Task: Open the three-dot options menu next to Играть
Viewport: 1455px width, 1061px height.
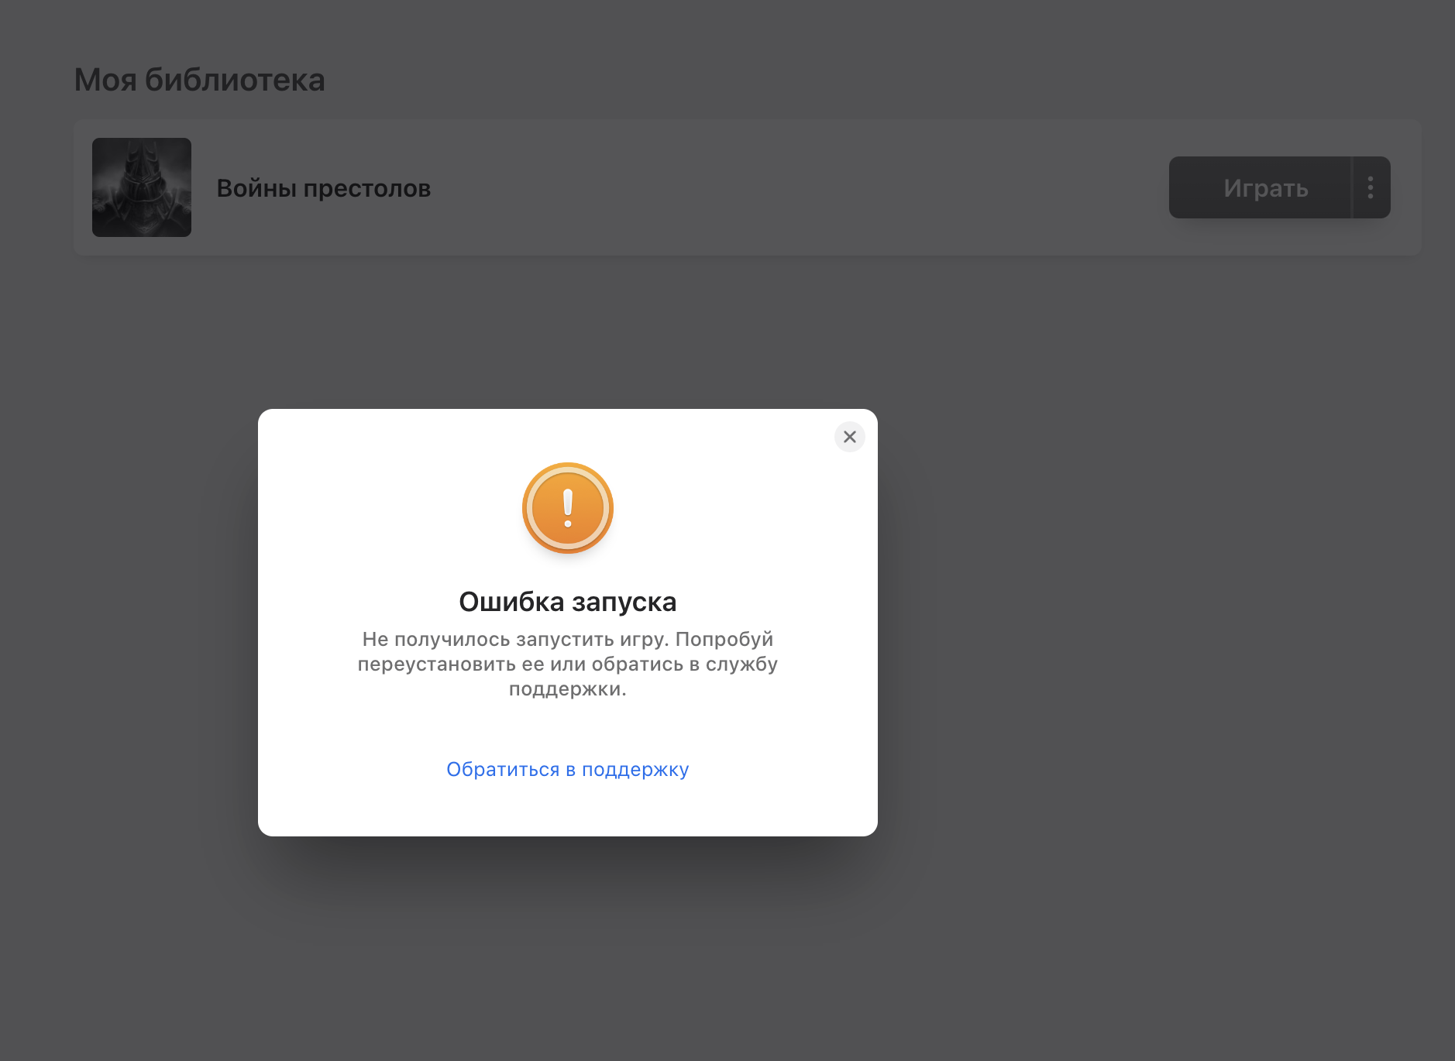Action: click(1371, 187)
